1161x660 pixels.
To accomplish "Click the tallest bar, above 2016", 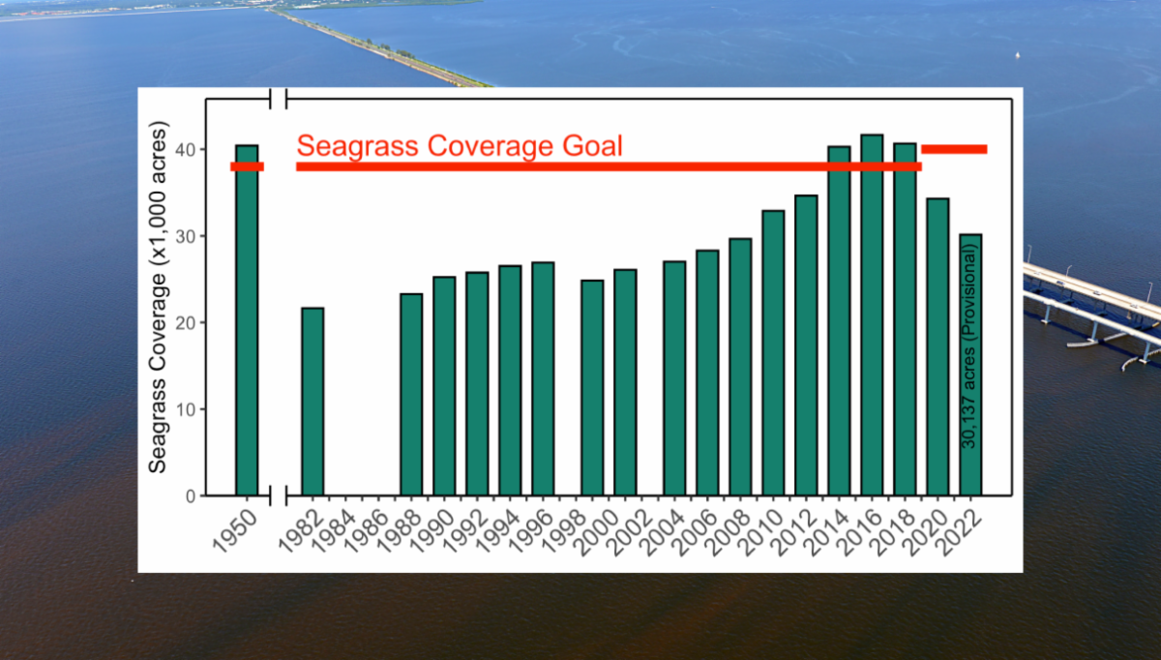I will (x=872, y=319).
